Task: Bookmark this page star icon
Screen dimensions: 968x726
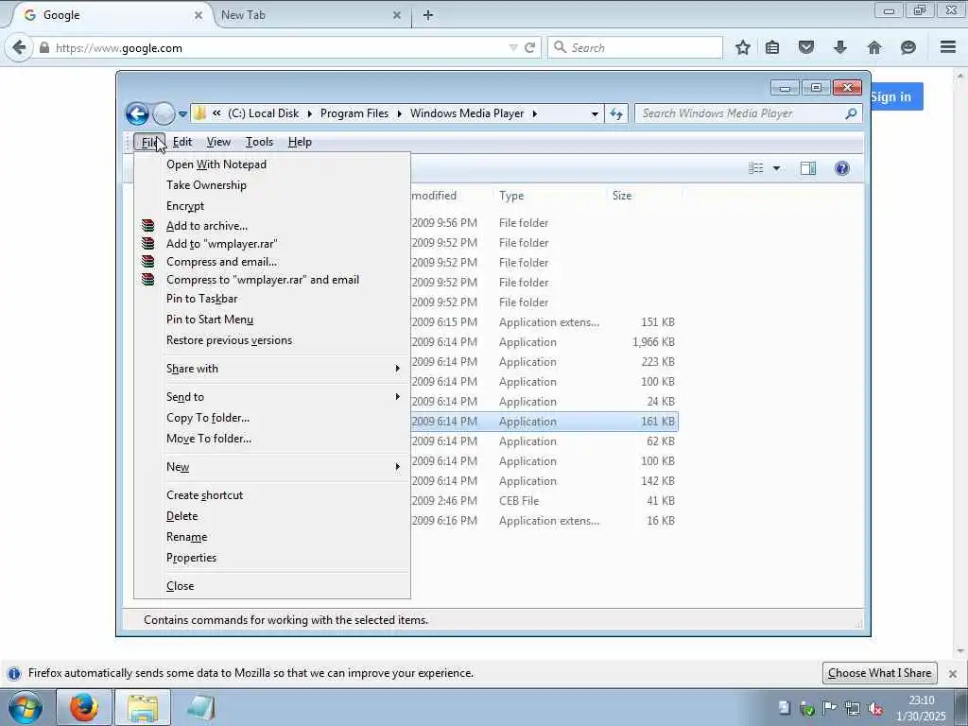Action: point(743,47)
